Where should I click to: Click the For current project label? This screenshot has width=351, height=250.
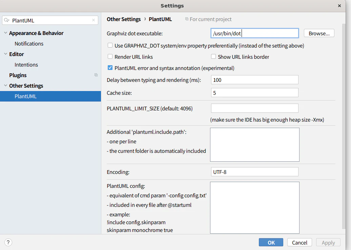pyautogui.click(x=211, y=19)
